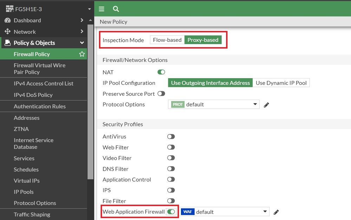Image resolution: width=351 pixels, height=220 pixels.
Task: Click the sidebar vertical scrollbar
Action: pyautogui.click(x=91, y=106)
